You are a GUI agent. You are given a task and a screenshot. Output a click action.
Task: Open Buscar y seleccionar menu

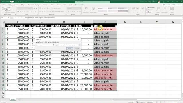165,10
